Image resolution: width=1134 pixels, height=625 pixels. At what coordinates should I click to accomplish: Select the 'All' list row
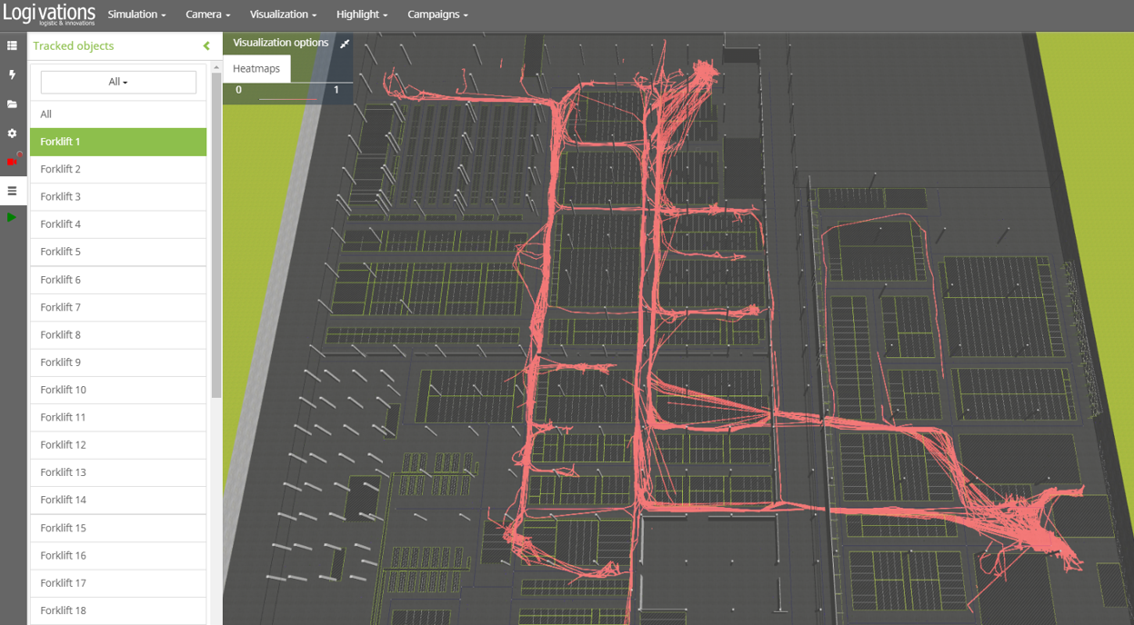[x=118, y=114]
